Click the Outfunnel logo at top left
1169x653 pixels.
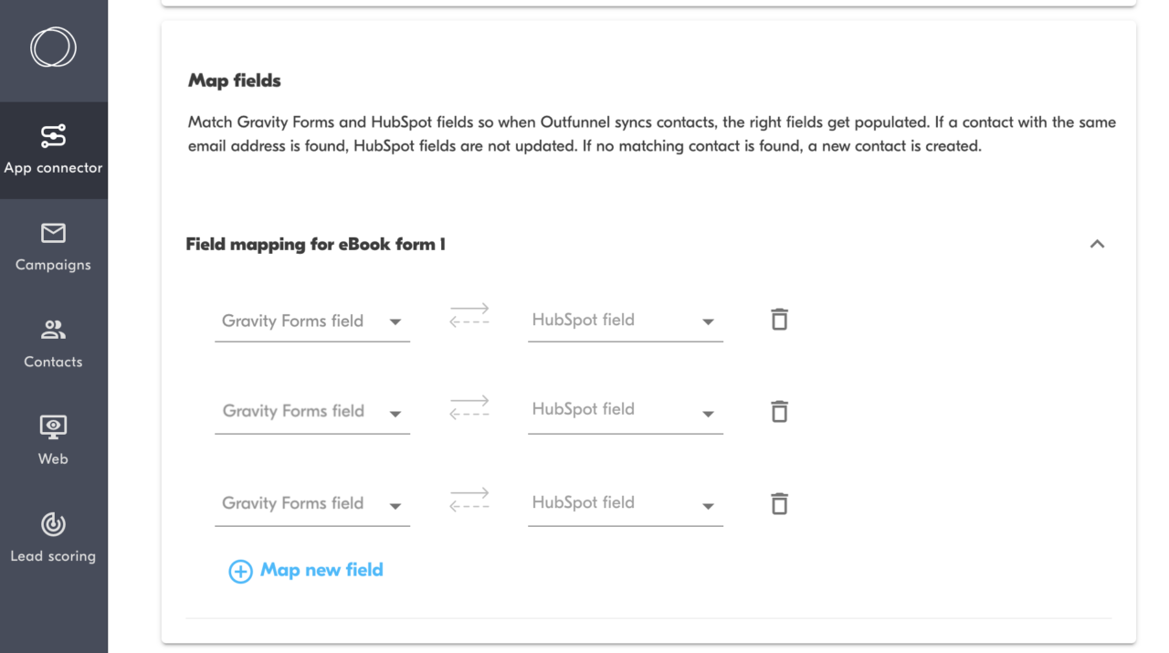(52, 47)
